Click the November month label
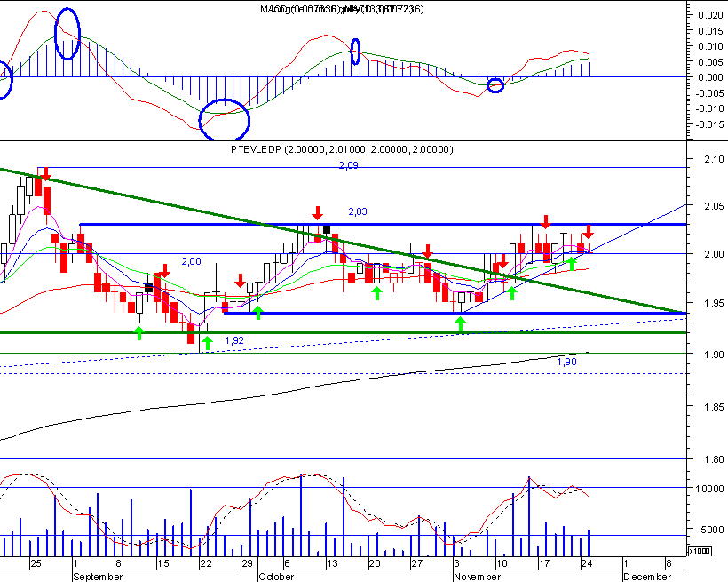Image resolution: width=728 pixels, height=582 pixels. click(x=478, y=577)
